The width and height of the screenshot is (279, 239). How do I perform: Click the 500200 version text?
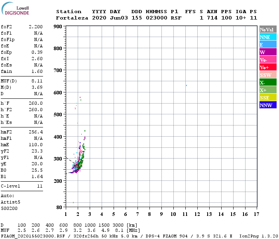(x=9, y=208)
